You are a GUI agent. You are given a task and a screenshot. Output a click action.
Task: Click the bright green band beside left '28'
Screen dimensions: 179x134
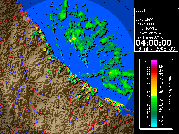point(154,100)
